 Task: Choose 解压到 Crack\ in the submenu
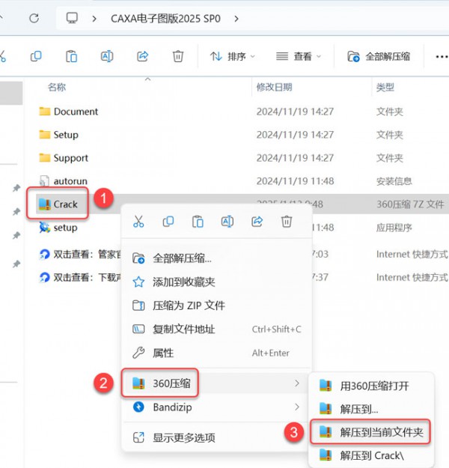click(371, 455)
